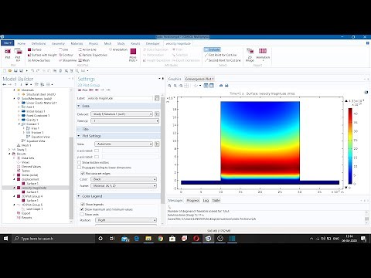Viewport: 371px width, 278px height.
Task: Click the print icon in Graphics toolbar
Action: pyautogui.click(x=226, y=86)
